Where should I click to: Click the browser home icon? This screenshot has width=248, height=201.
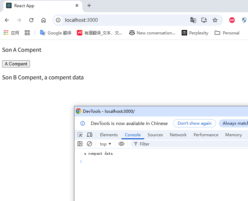(x=44, y=20)
